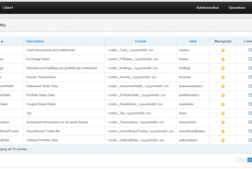Open columns icon for unitiseddatas table row

(250, 140)
